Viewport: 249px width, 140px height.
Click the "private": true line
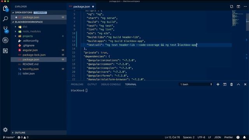point(96,52)
